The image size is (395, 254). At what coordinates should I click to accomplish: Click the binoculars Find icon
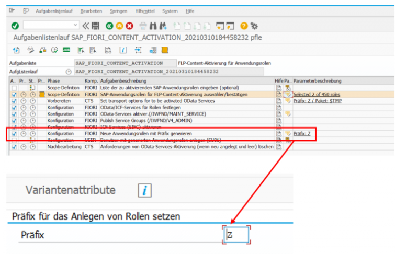[x=153, y=26]
